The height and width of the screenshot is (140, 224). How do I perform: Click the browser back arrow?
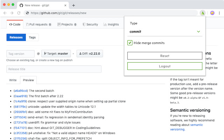click(x=5, y=13)
